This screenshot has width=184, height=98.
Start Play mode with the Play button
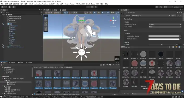coord(88,7)
